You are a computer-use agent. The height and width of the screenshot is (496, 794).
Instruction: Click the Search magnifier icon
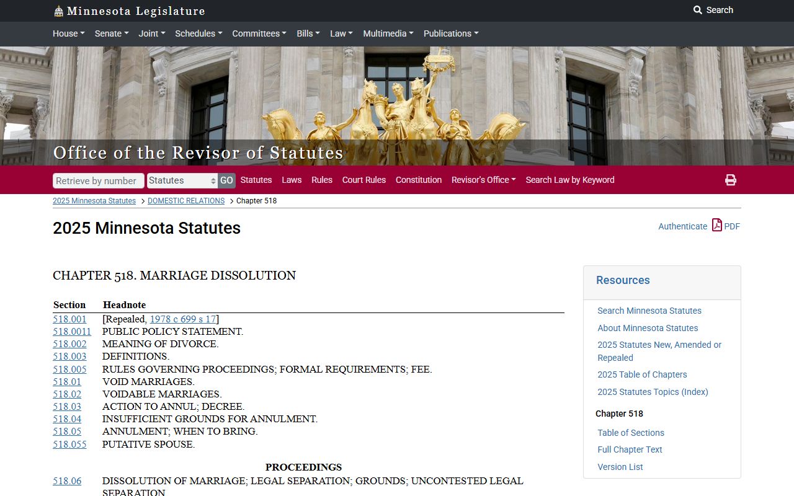[x=698, y=10]
